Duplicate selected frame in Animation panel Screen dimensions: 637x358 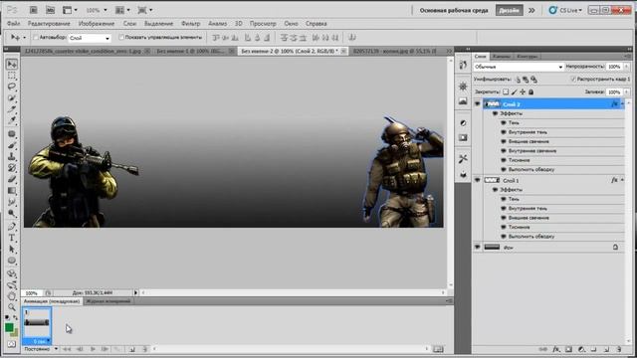point(132,349)
